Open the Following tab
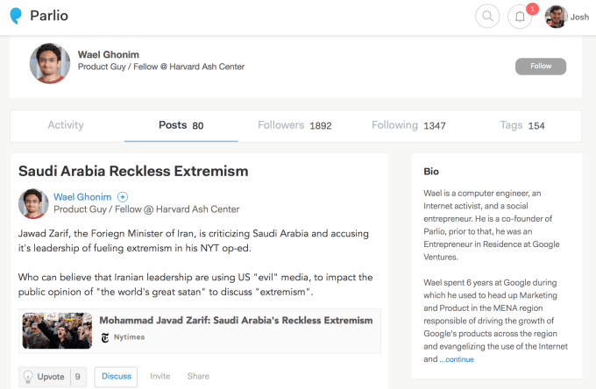The height and width of the screenshot is (389, 596). [408, 125]
